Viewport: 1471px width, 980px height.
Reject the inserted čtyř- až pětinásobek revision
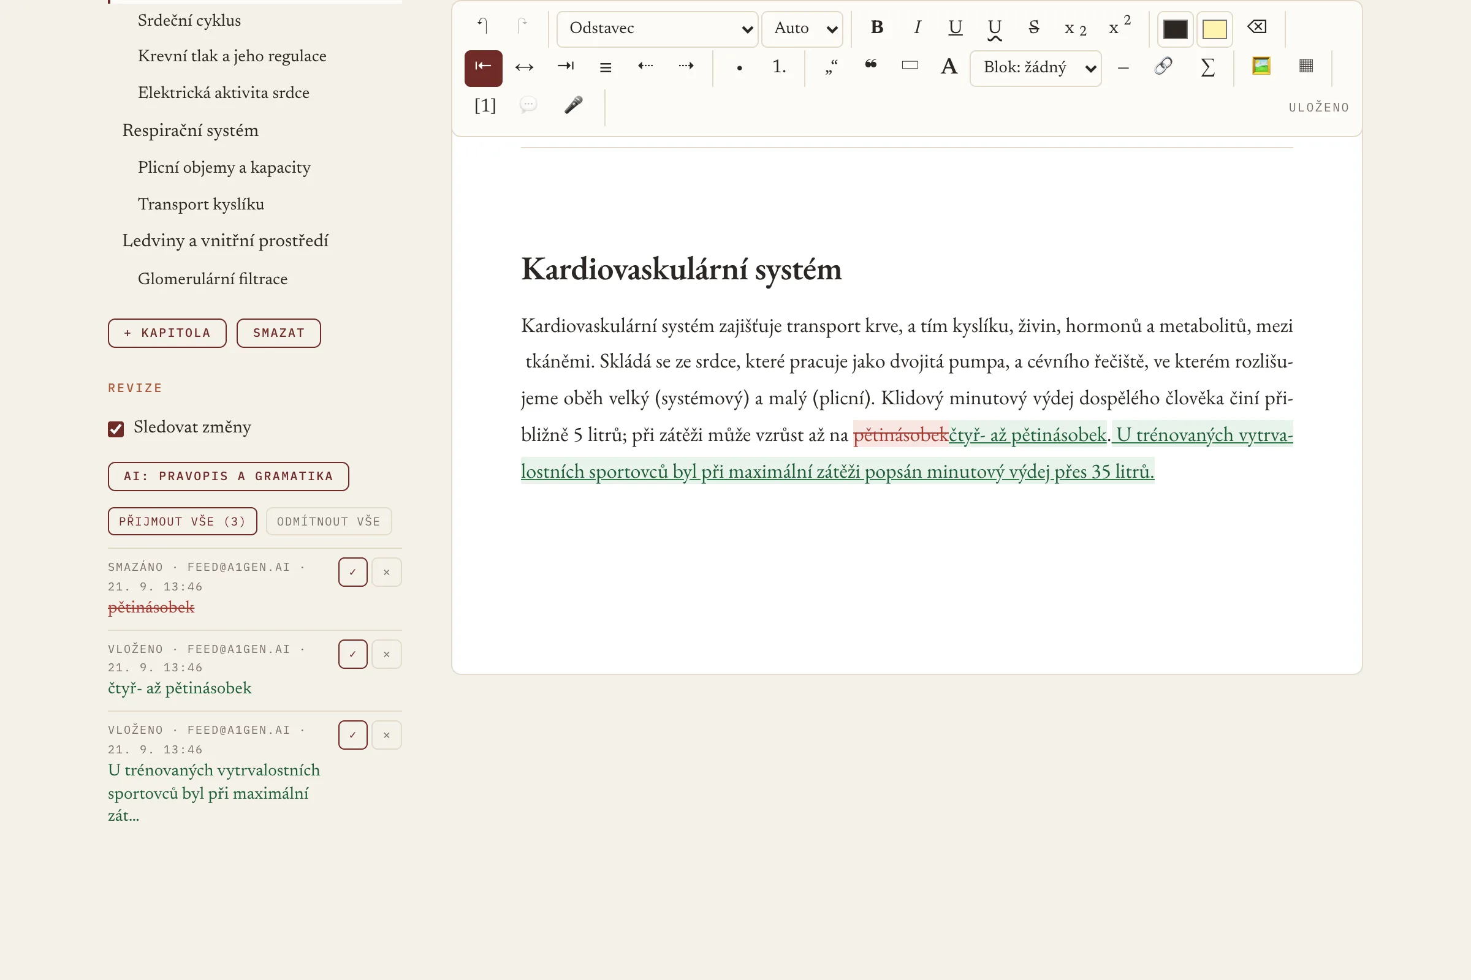387,654
